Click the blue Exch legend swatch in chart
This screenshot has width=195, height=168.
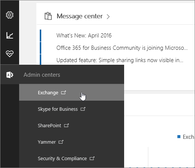(179, 137)
